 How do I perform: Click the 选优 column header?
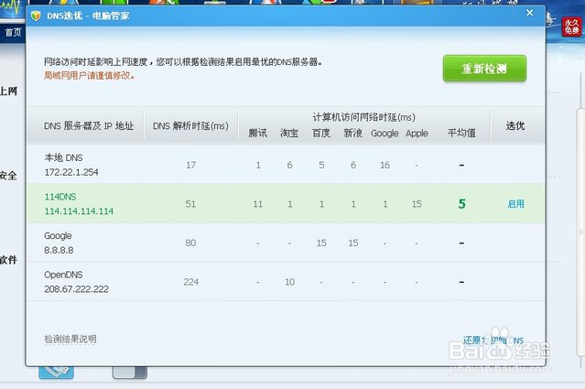(x=515, y=126)
